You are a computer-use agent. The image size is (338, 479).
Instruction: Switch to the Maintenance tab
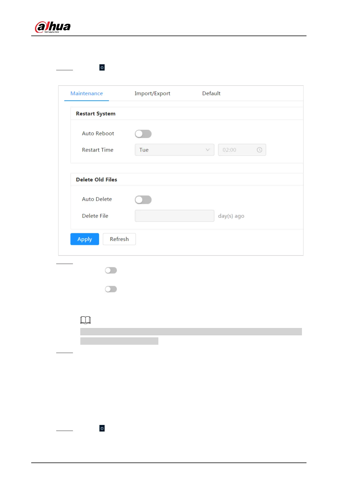tap(87, 94)
